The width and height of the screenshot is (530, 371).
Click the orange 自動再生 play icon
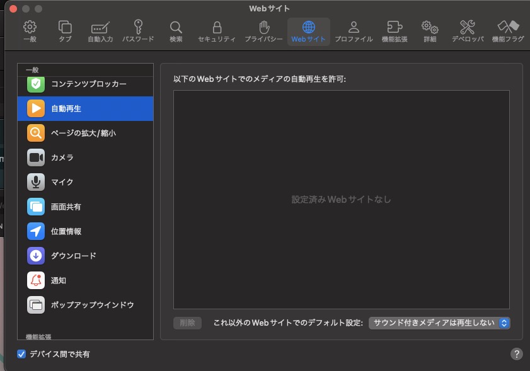coord(36,108)
